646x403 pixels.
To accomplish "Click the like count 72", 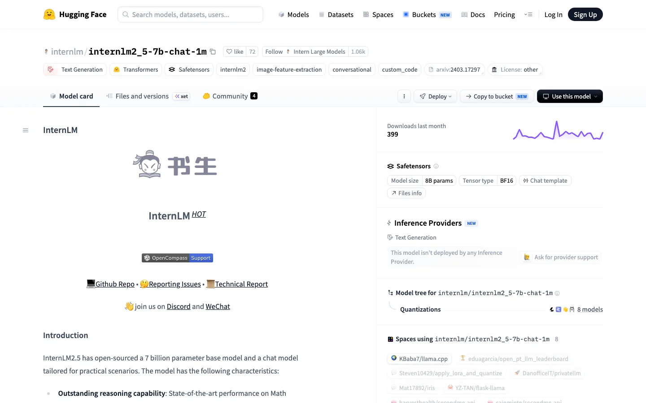I will tap(252, 51).
